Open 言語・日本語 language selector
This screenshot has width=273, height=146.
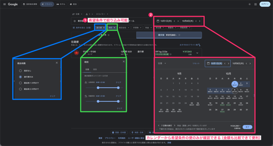tap(119, 132)
